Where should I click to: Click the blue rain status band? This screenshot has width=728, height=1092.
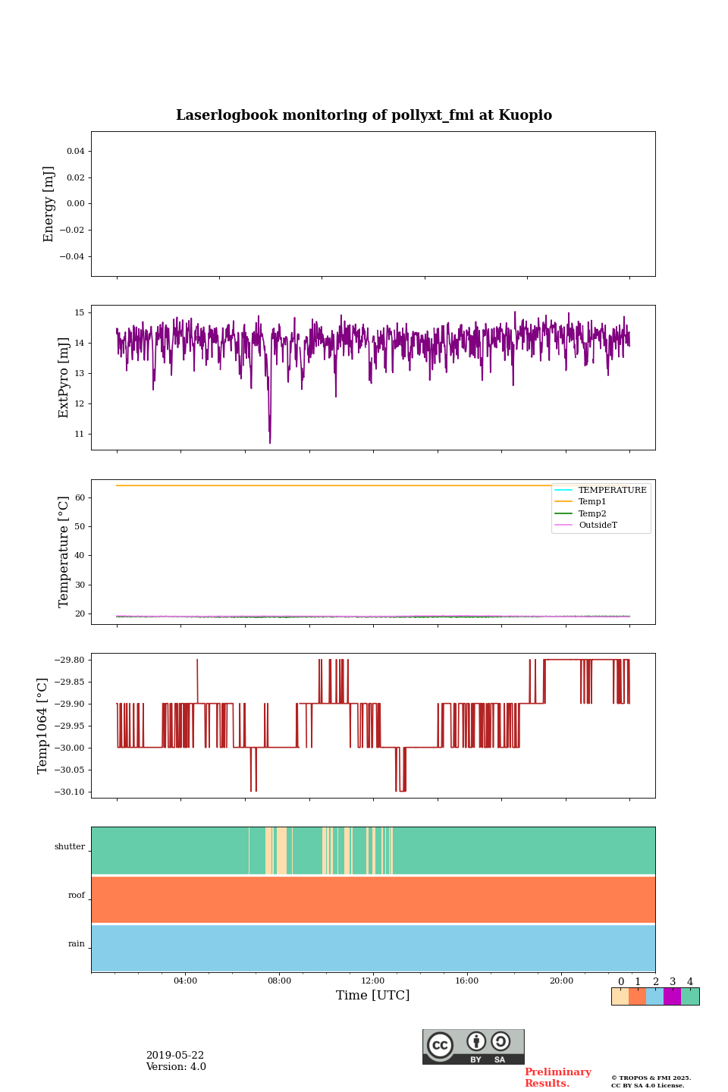point(373,948)
